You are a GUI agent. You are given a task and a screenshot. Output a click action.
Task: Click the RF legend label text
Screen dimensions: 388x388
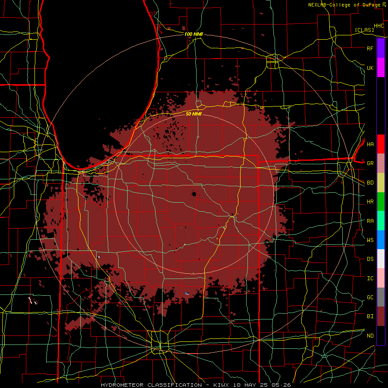point(370,48)
